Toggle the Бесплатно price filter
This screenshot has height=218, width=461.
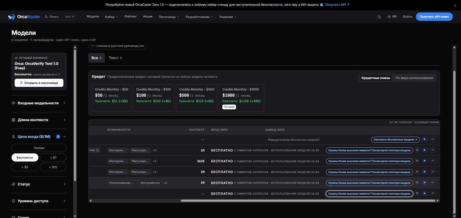click(25, 157)
